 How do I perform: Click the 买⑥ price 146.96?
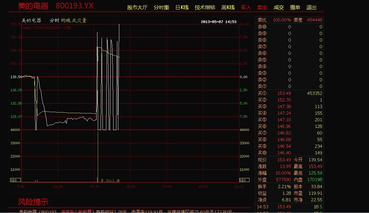[284, 126]
